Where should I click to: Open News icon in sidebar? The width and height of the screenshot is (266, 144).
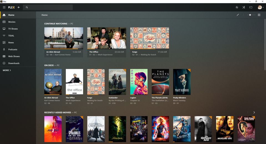(4, 43)
